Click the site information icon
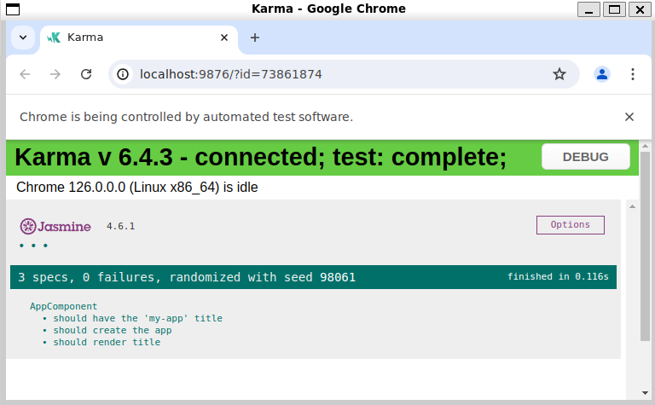 pos(124,74)
